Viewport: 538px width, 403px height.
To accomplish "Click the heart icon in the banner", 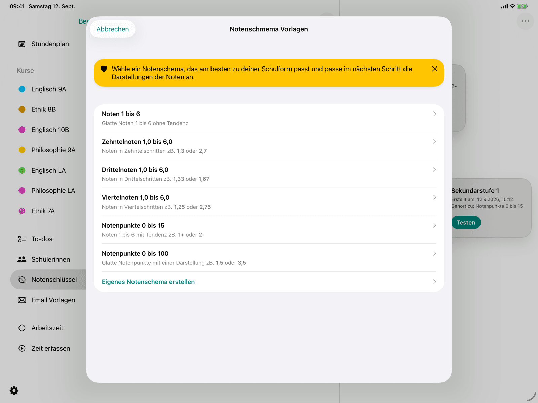I will point(104,69).
